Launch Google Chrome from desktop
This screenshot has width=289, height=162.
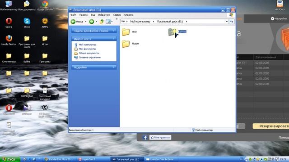tap(45, 4)
